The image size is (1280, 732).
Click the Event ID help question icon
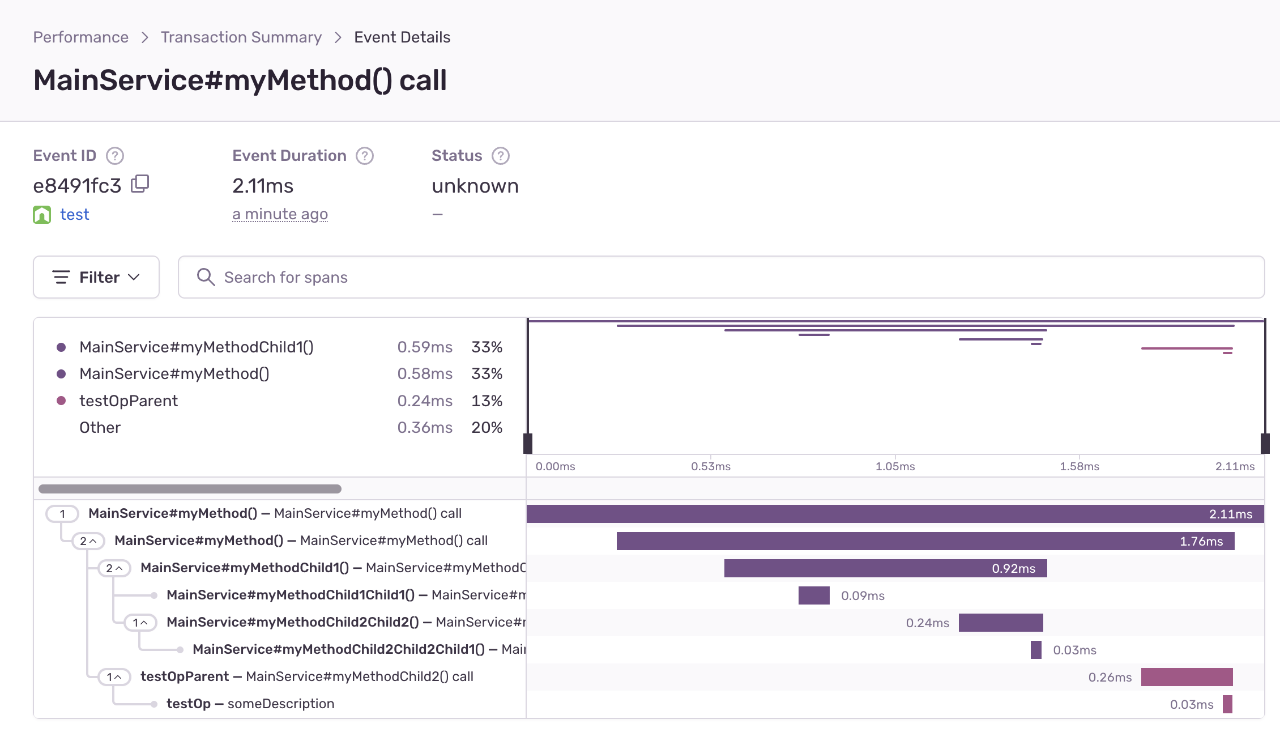click(115, 156)
